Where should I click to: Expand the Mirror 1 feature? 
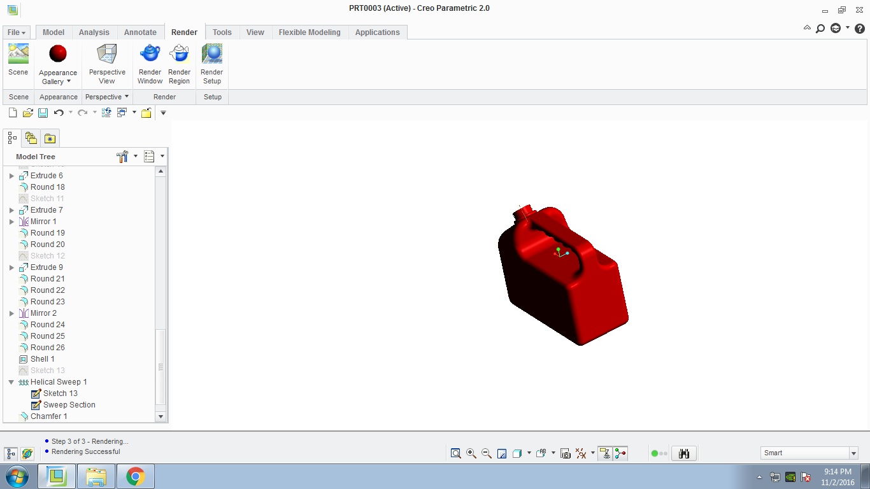11,222
